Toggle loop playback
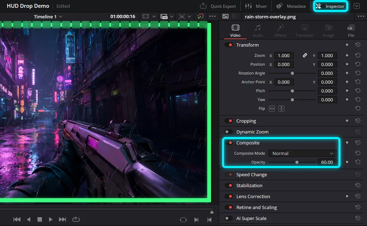 [x=76, y=219]
